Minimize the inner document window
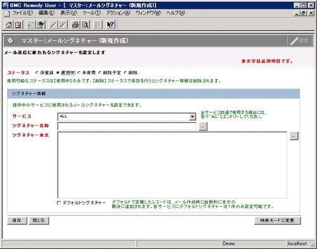 (297, 13)
